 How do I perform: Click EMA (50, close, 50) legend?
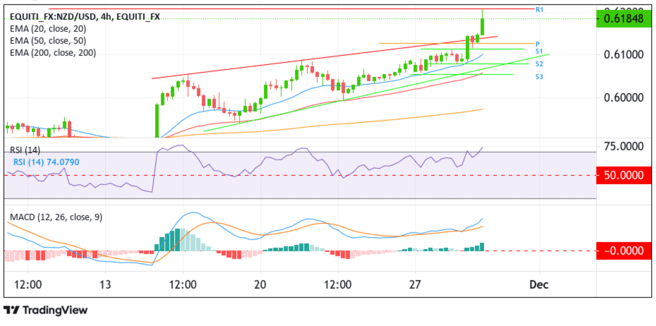[48, 41]
